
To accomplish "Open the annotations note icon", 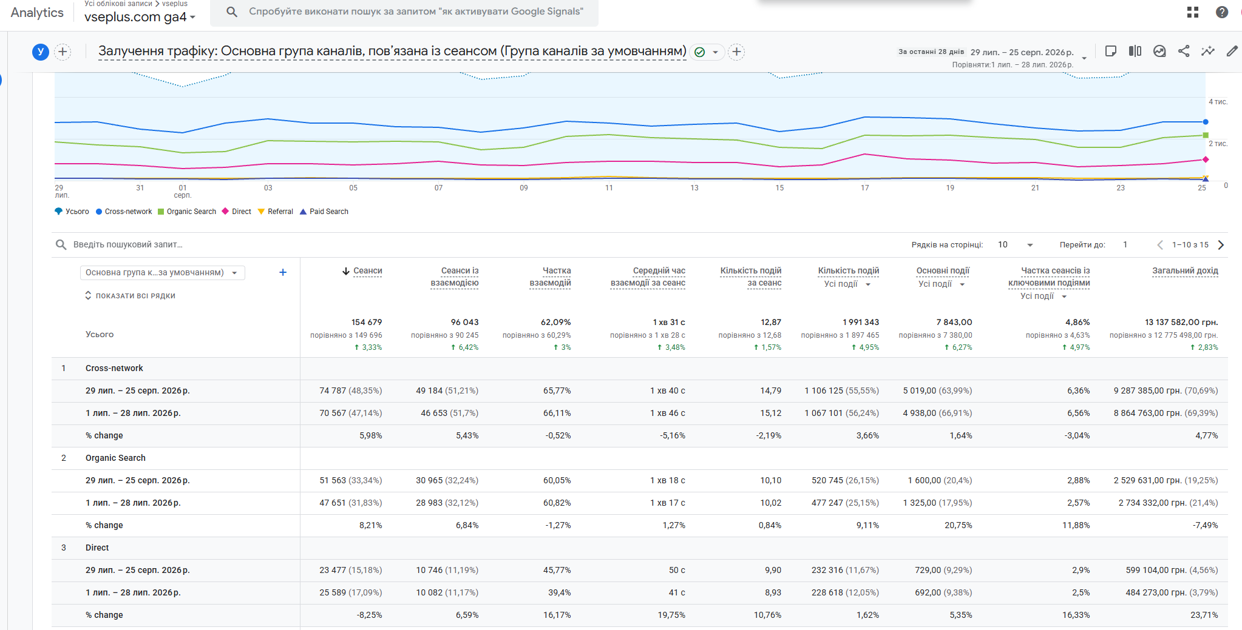I will [x=1111, y=52].
